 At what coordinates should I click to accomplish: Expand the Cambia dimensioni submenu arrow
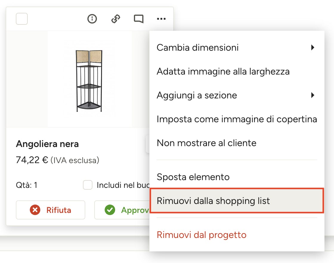tap(313, 47)
